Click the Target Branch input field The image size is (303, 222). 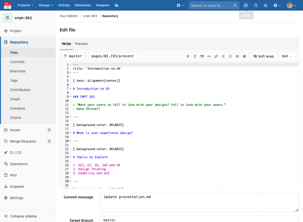coord(200,219)
